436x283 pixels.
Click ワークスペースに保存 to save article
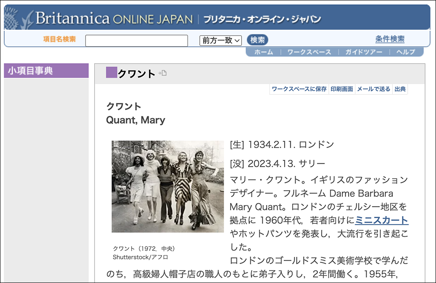pos(299,89)
